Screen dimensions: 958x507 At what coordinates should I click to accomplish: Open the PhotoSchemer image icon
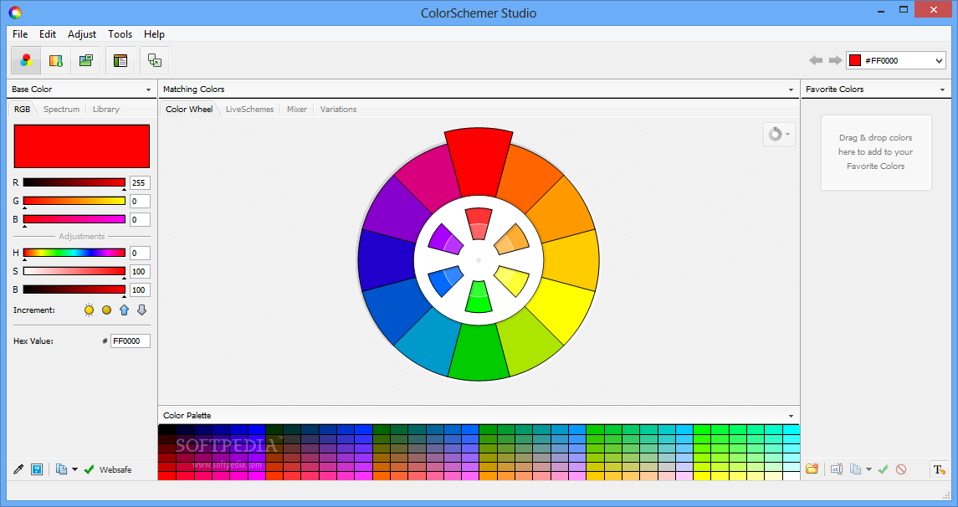coord(86,60)
